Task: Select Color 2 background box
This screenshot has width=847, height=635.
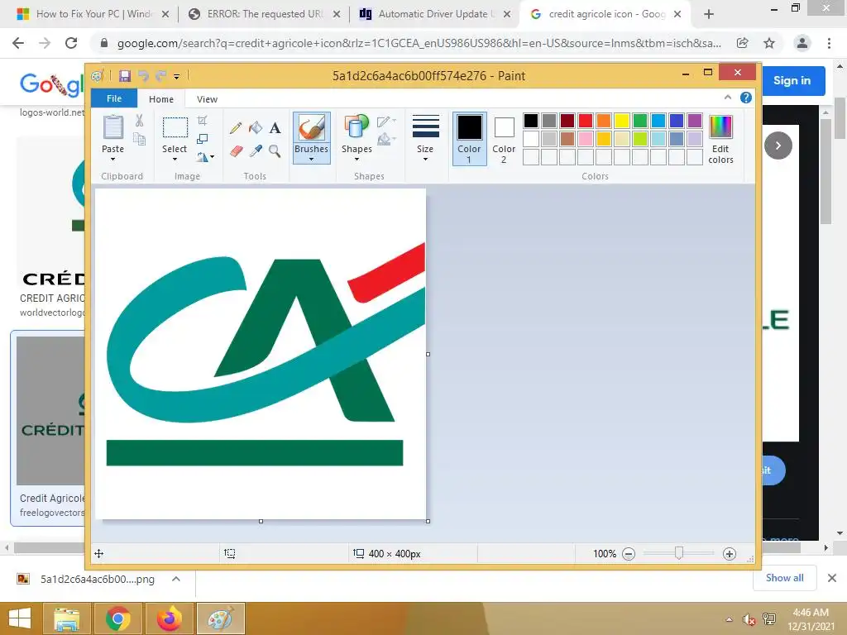Action: (504, 138)
